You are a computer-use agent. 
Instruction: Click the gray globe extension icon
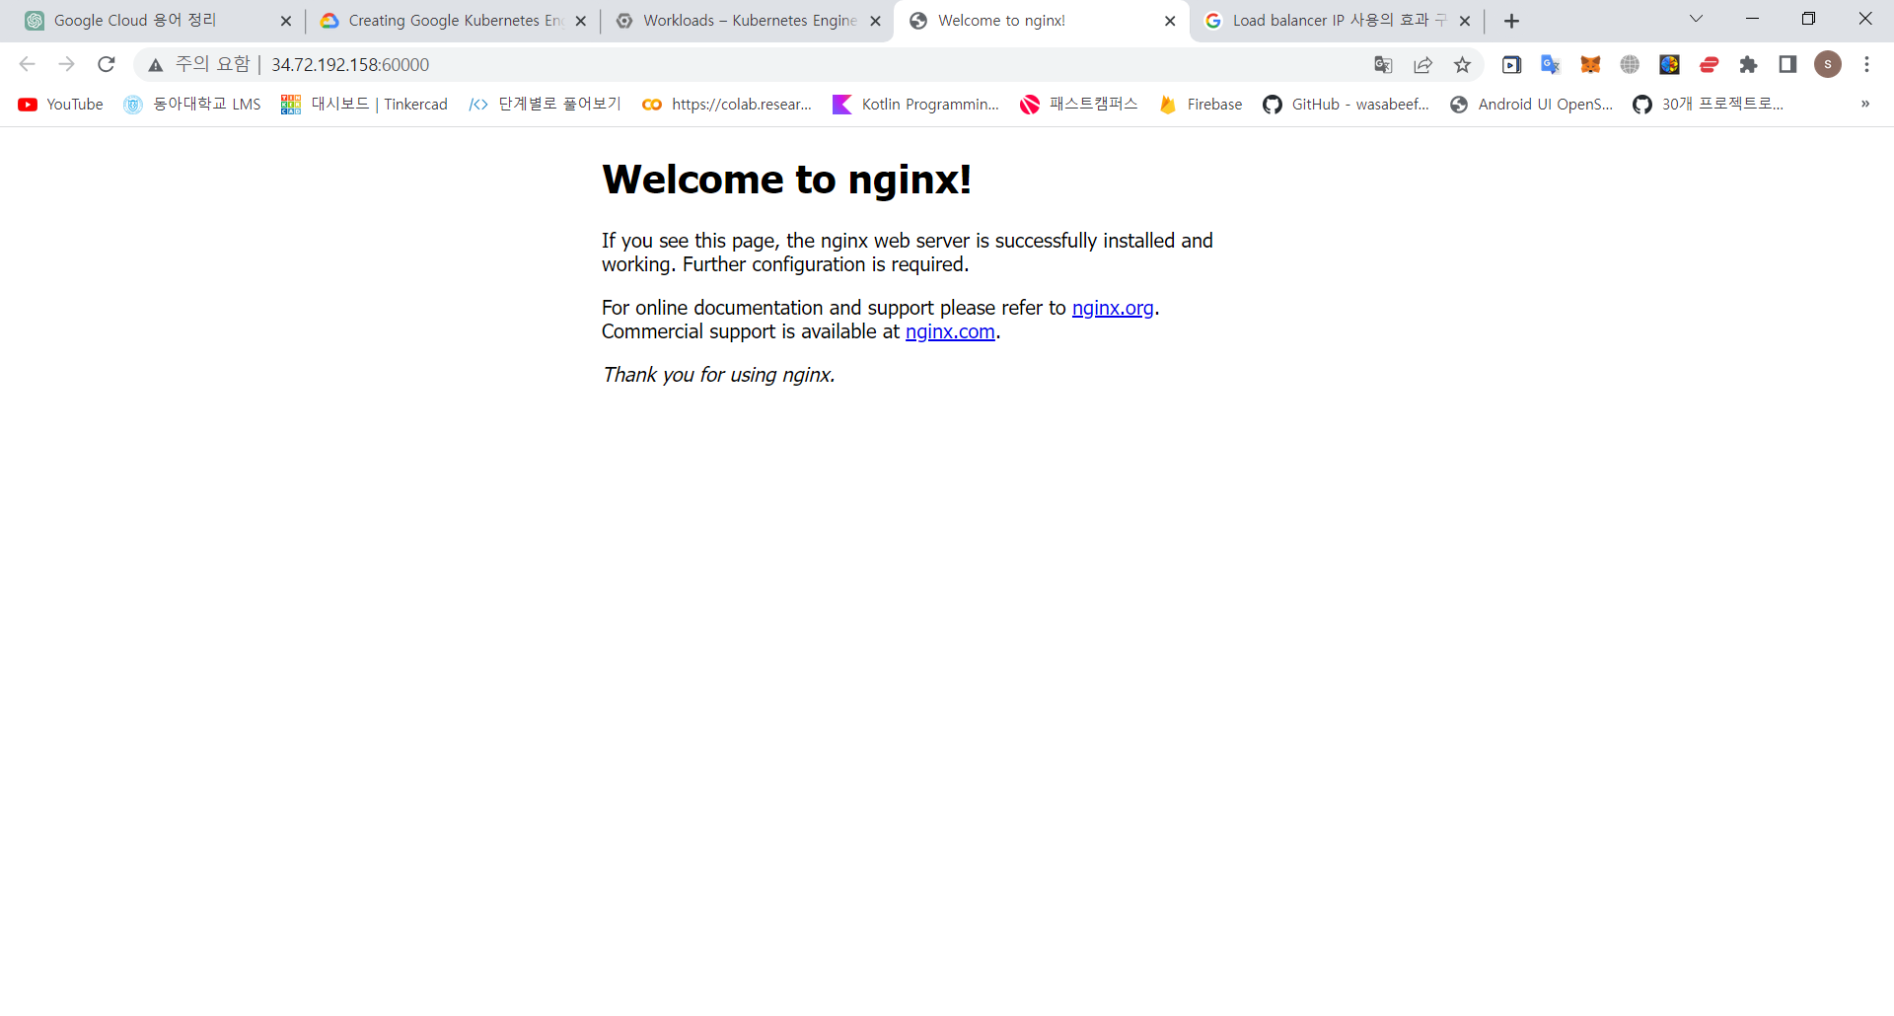[x=1630, y=65]
